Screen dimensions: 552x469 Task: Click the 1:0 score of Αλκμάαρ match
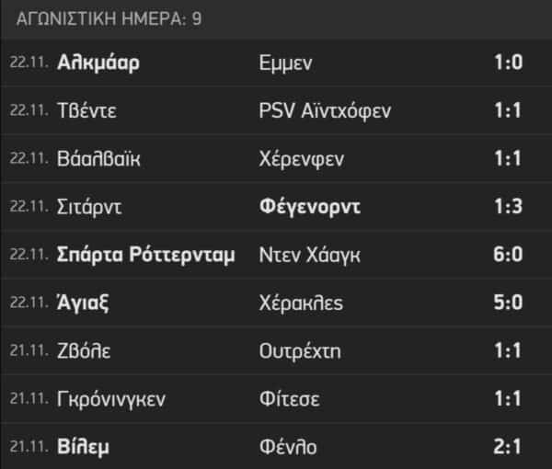point(507,63)
